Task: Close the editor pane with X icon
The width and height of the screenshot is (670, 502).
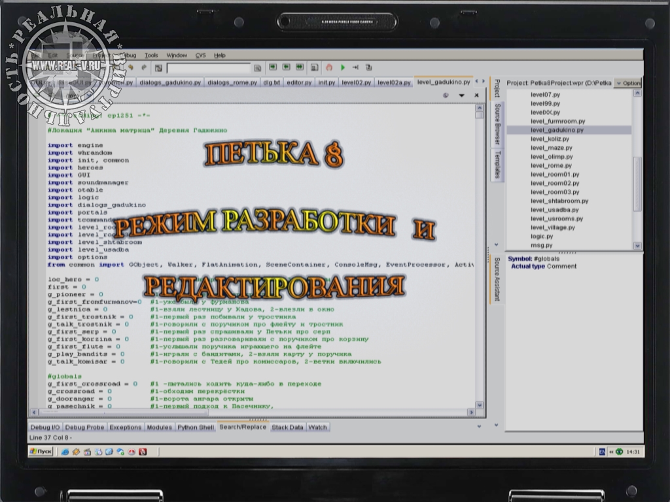Action: 476,95
